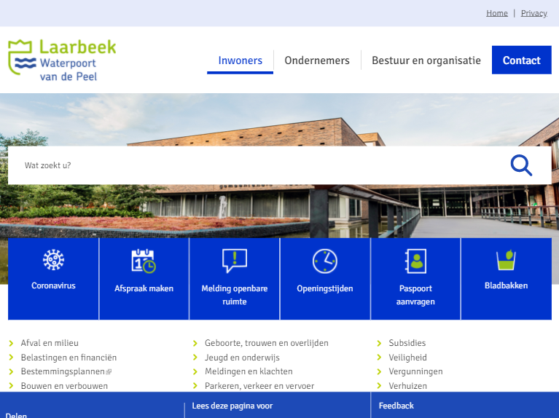The image size is (559, 418).
Task: Open Bouwen en verbouwen link
Action: [x=64, y=386]
